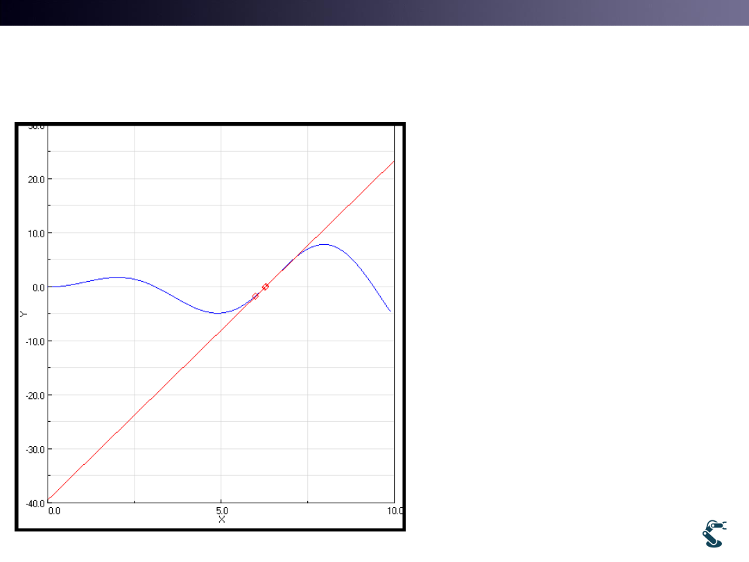Click the 0.0 tick label on X axis
749x562 pixels.
tap(54, 511)
